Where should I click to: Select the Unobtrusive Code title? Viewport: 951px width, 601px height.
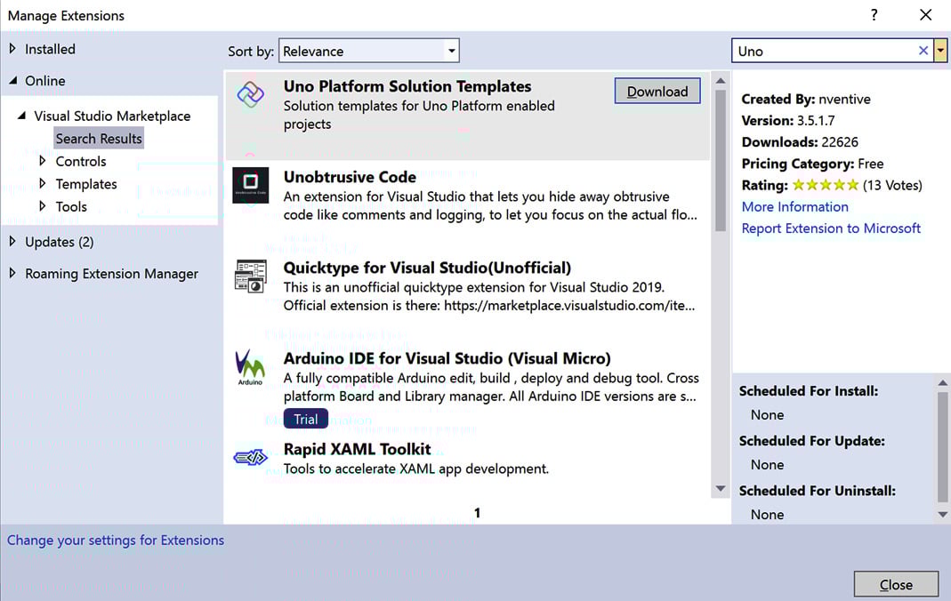(x=350, y=177)
